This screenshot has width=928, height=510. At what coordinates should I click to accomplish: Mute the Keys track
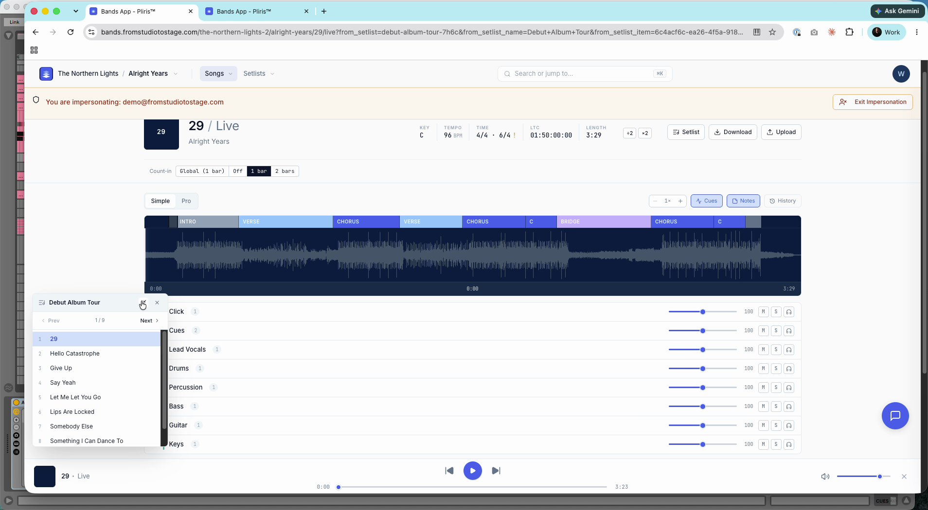point(764,444)
